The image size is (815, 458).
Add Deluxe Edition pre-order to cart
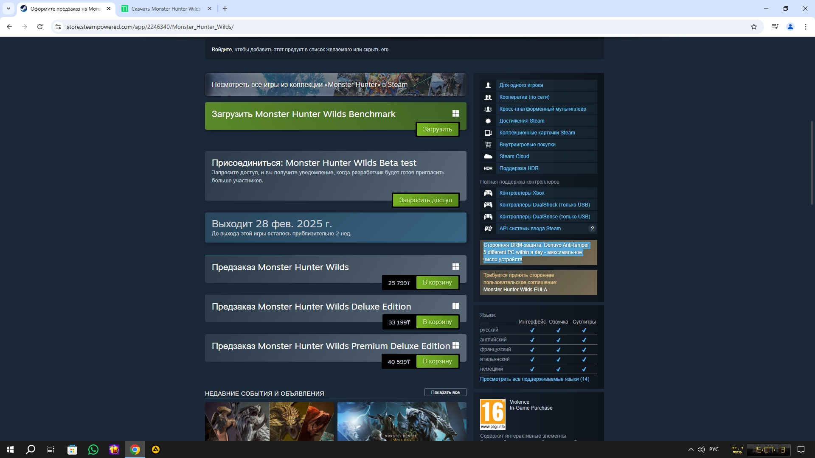tap(437, 322)
